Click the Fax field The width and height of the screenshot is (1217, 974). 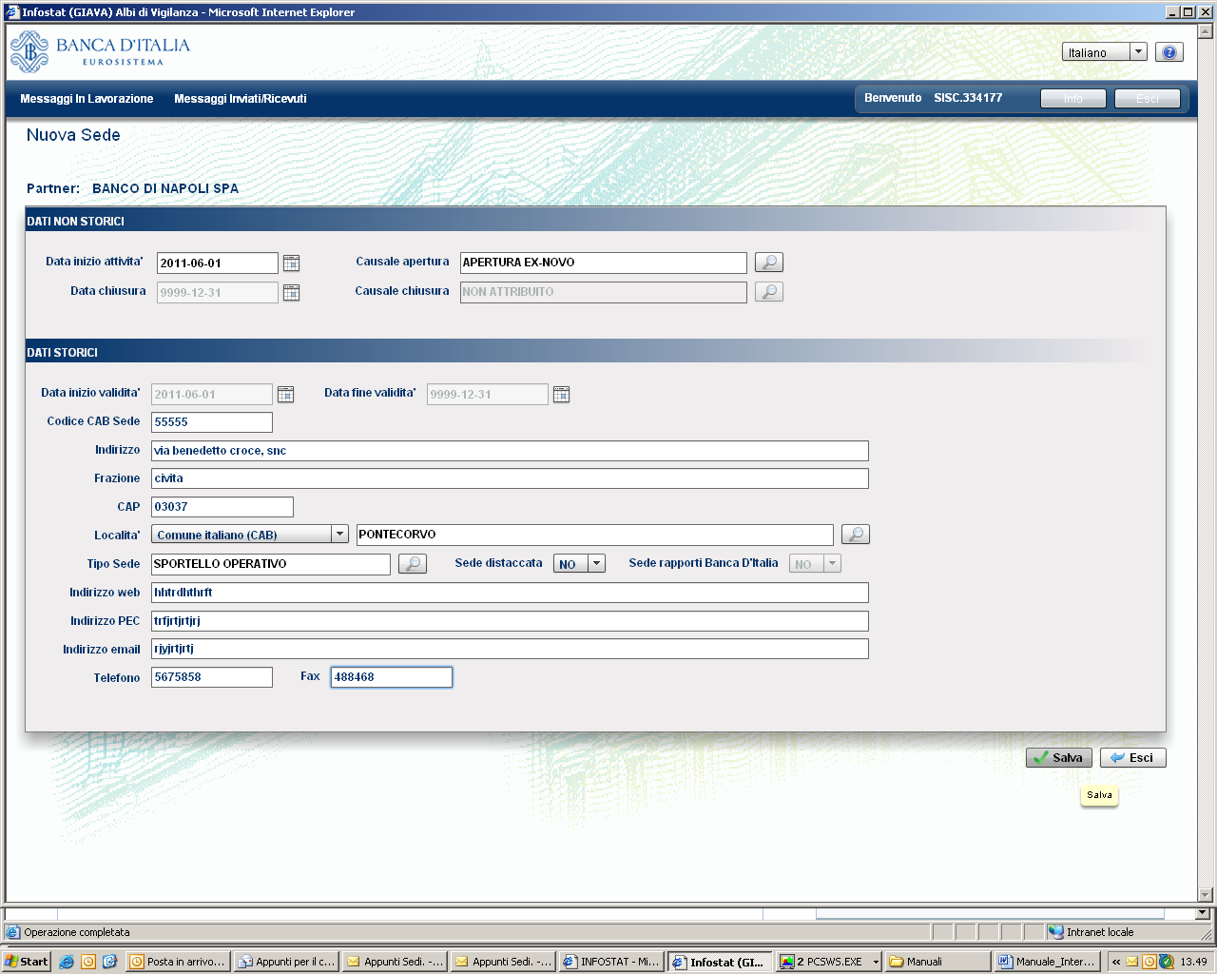(392, 677)
